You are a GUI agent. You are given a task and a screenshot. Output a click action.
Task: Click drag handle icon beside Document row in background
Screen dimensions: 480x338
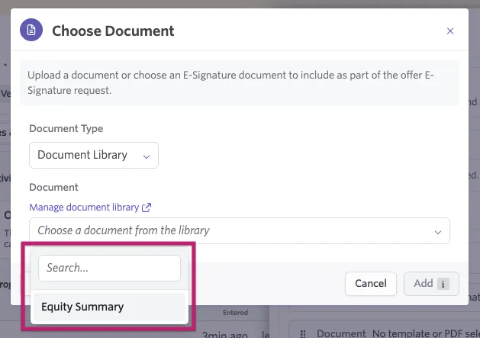(x=303, y=333)
